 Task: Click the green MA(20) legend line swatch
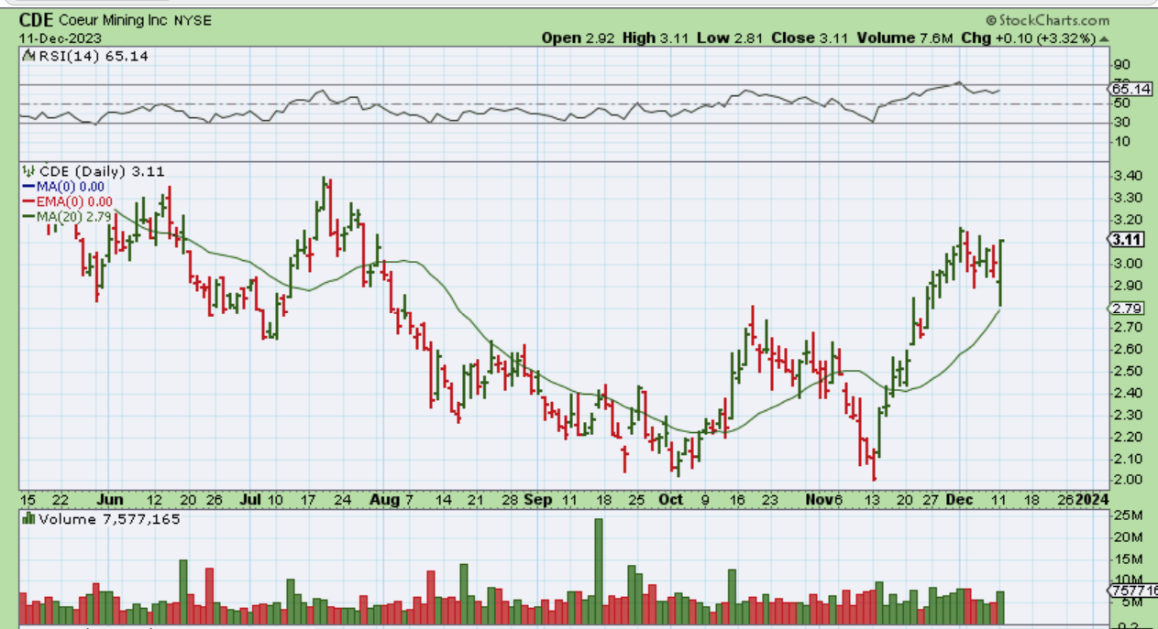coord(28,217)
